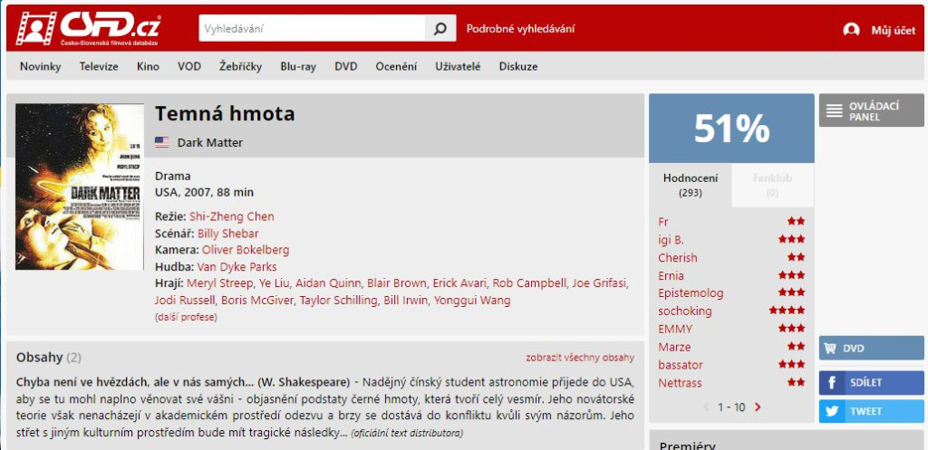Open composer Van Dyke Parks page
928x450 pixels.
tap(237, 267)
